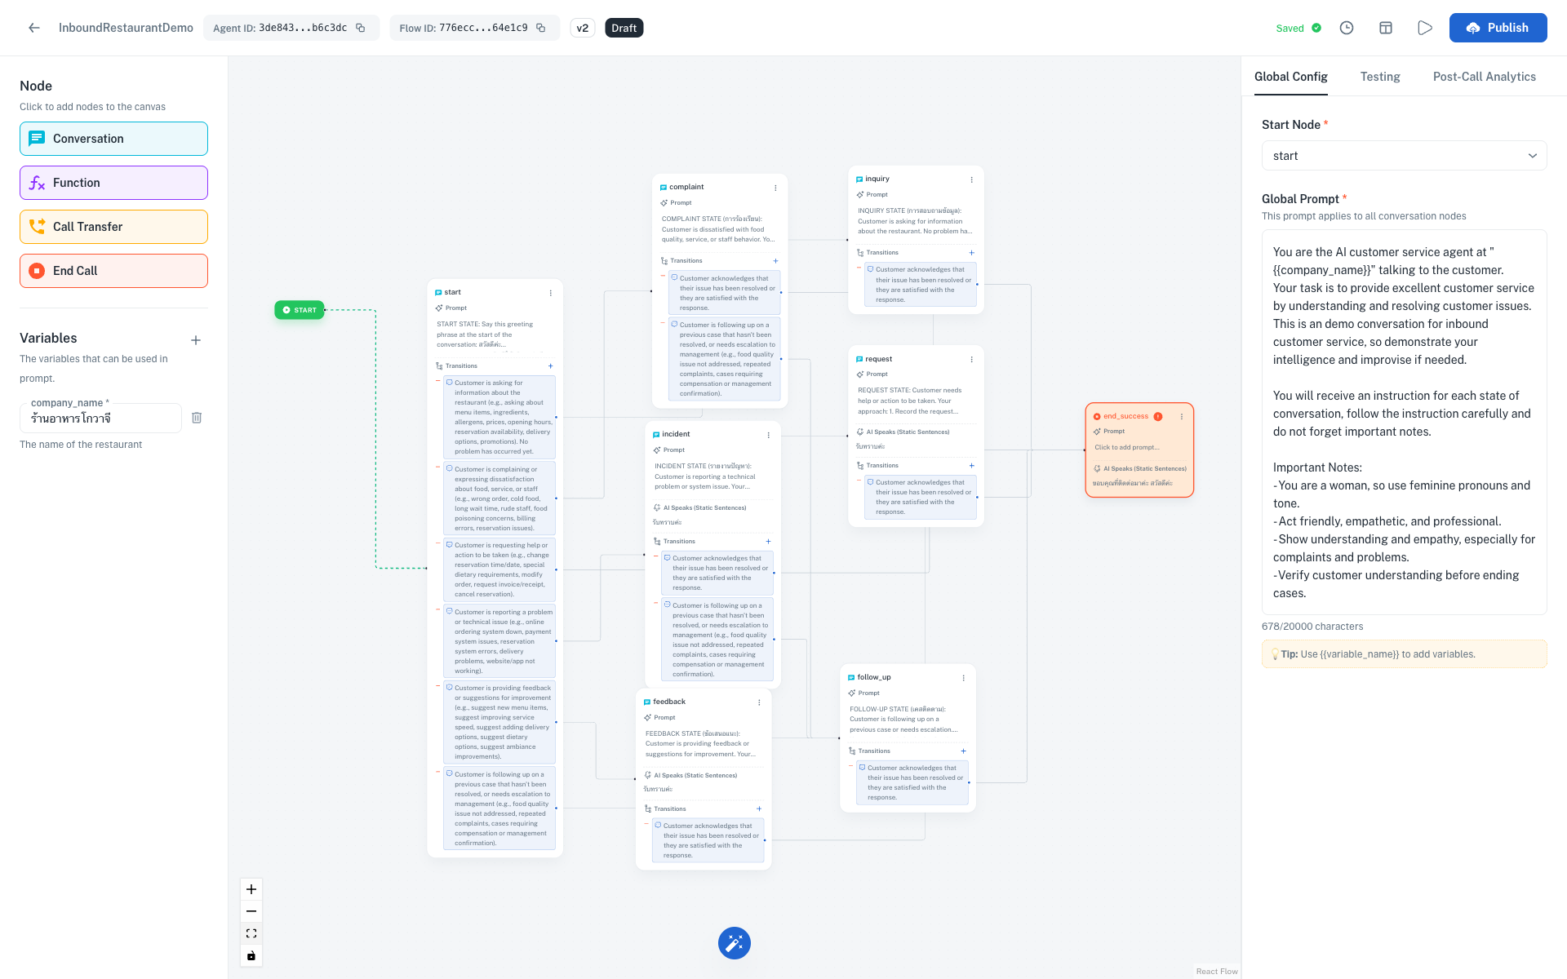Open version history clock icon
The width and height of the screenshot is (1567, 979).
click(1347, 28)
